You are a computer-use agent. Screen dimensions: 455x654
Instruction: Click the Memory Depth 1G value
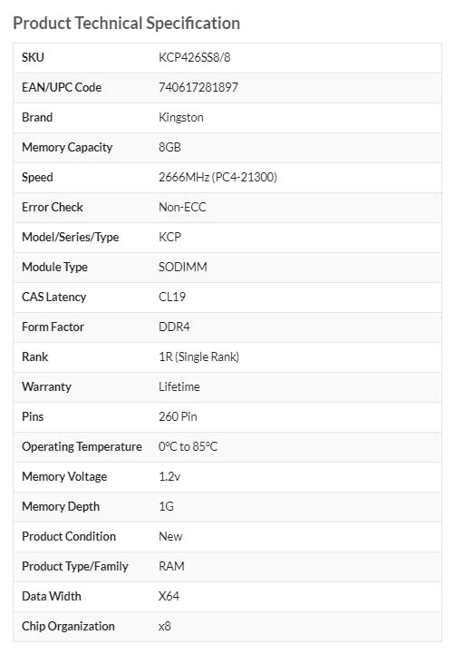click(166, 506)
